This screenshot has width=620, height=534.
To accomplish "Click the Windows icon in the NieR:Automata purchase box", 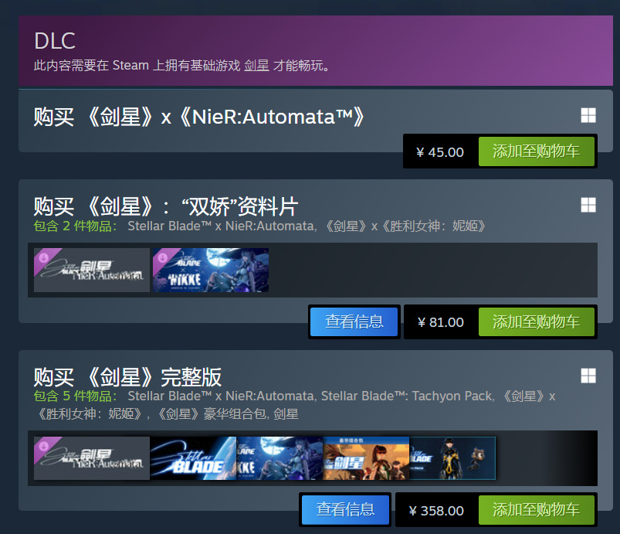I will [588, 116].
